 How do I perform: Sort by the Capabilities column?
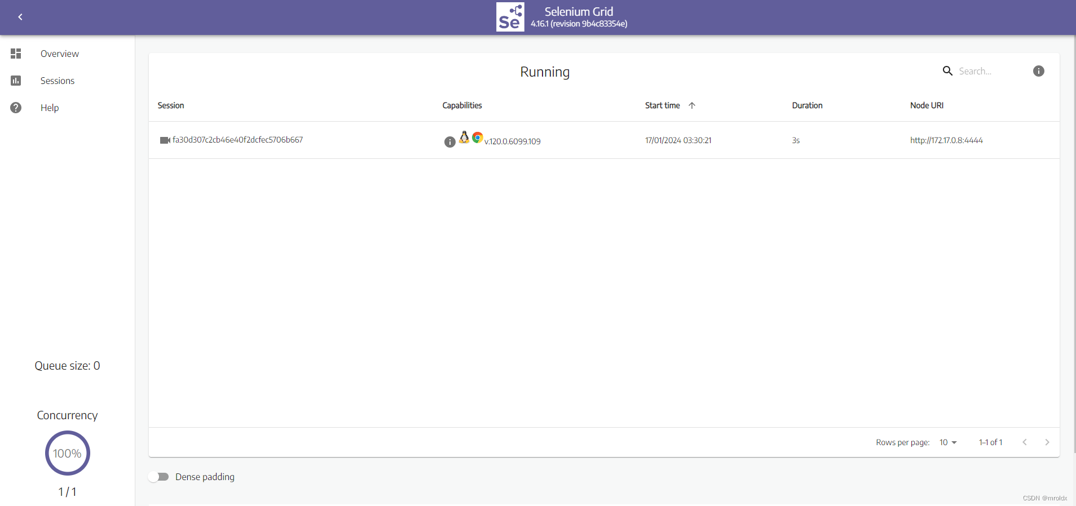point(462,105)
